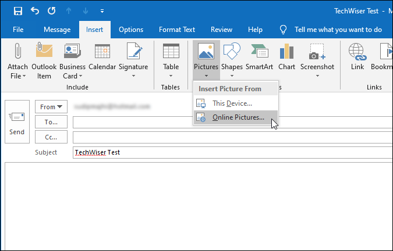Save the message with the floppy disk icon
This screenshot has width=393, height=251.
click(18, 11)
